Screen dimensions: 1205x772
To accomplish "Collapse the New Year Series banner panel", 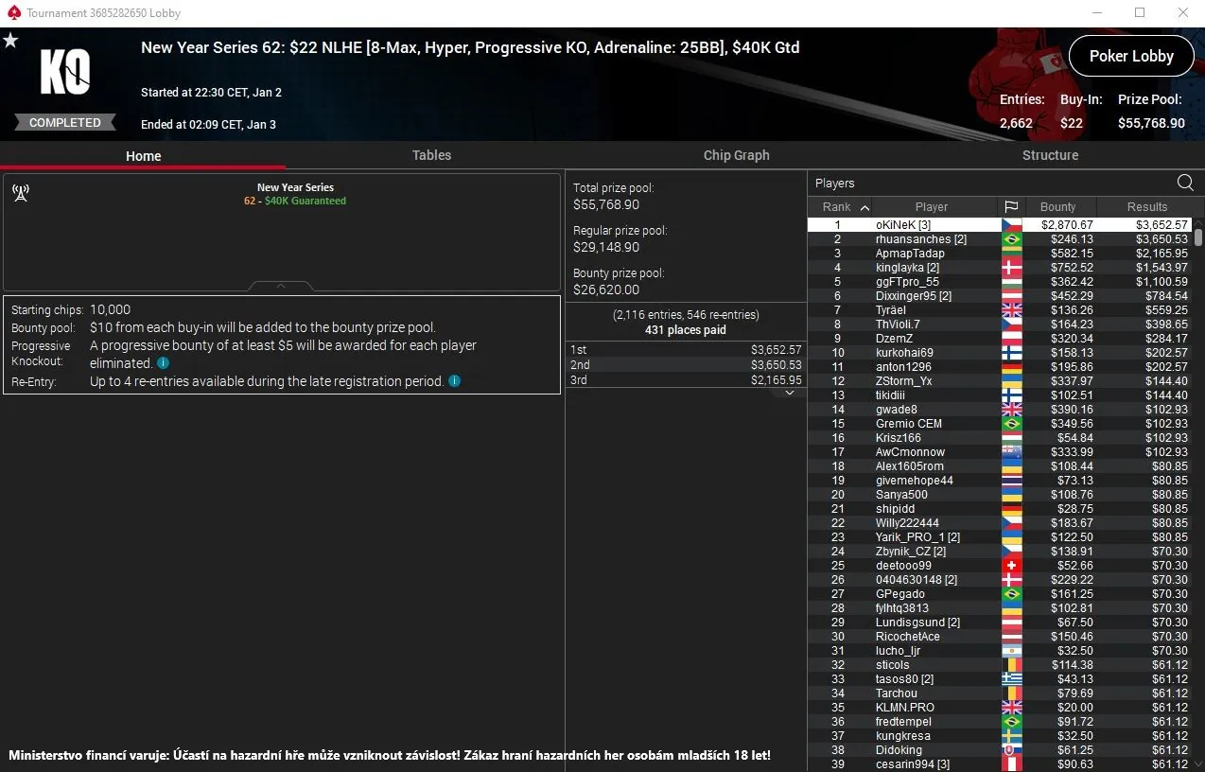I will 281,286.
